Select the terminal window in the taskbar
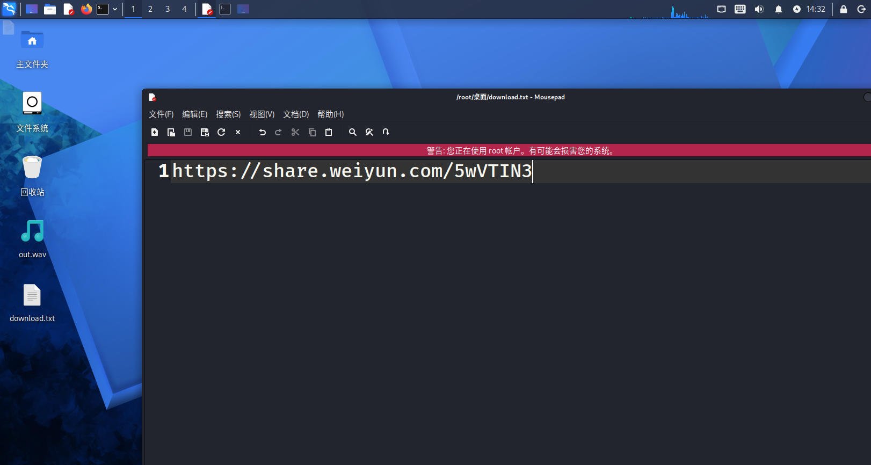871x465 pixels. coord(225,9)
